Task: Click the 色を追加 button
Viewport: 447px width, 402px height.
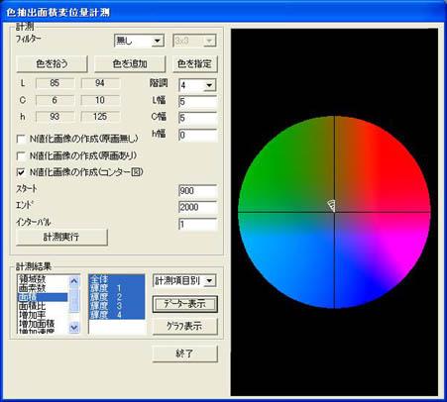Action: 130,63
